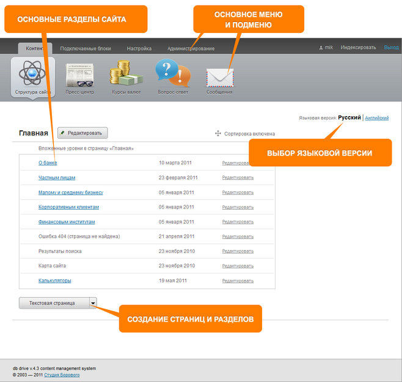The width and height of the screenshot is (402, 382).
Task: Open the Настройка tab
Action: coord(139,48)
